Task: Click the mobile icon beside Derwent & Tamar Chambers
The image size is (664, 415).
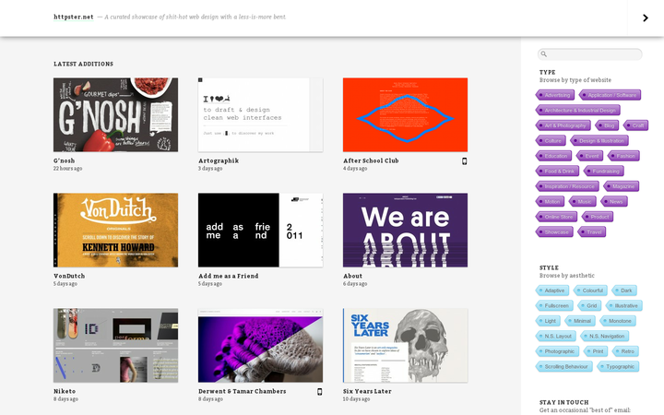Action: click(320, 392)
